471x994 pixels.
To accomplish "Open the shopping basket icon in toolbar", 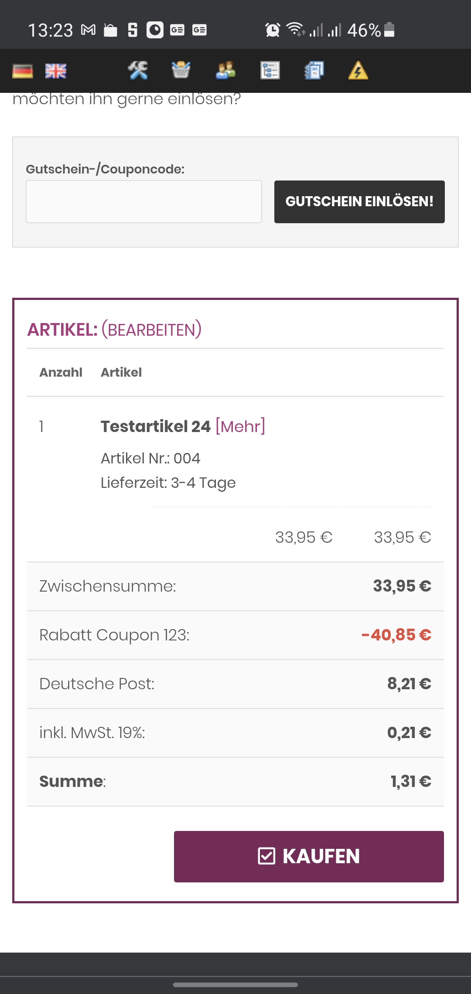I will (x=181, y=70).
